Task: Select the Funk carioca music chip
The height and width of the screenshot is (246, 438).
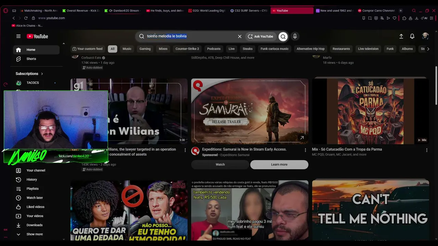Action: pos(274,49)
